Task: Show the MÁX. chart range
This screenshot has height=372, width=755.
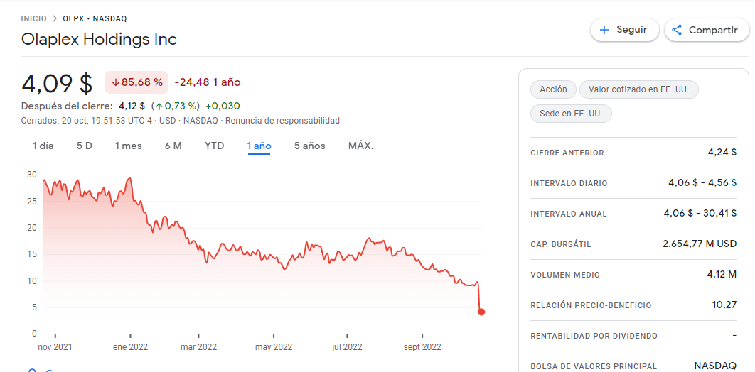Action: point(360,146)
